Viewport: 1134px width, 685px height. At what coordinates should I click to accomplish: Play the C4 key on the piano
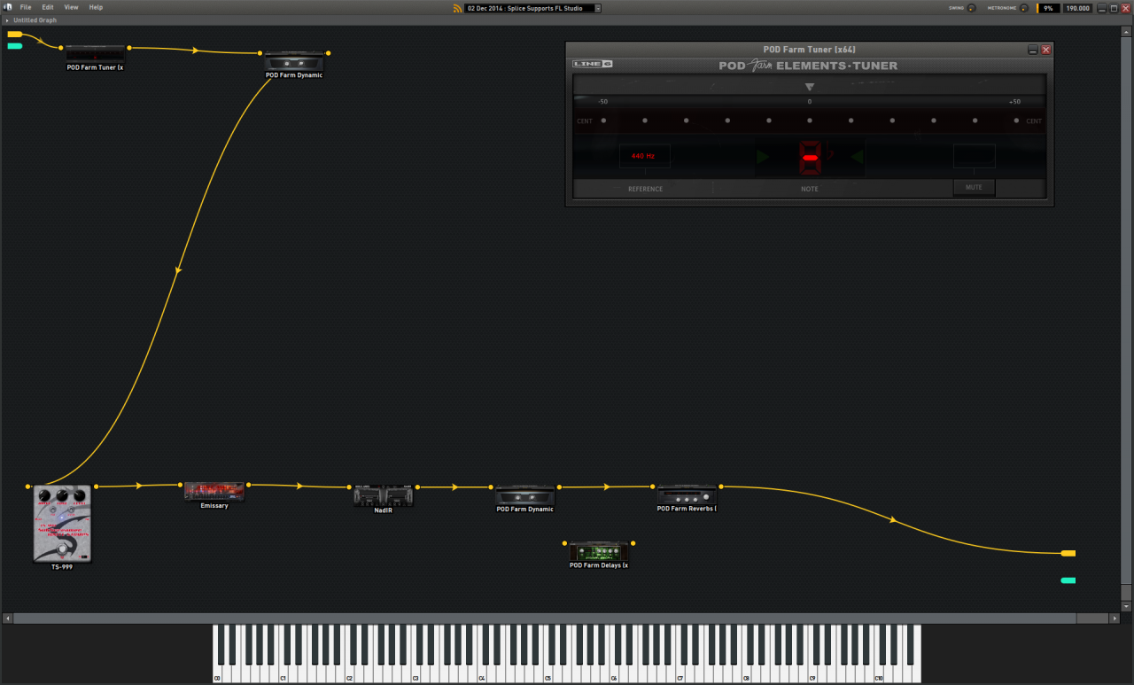tap(481, 675)
